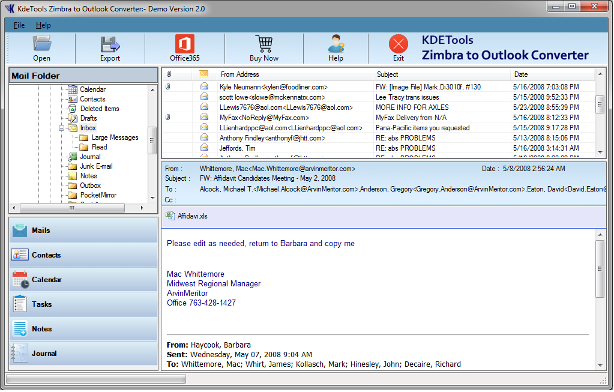Open the Help menu in menu bar
Viewport: 614px width, 392px height.
click(x=43, y=25)
